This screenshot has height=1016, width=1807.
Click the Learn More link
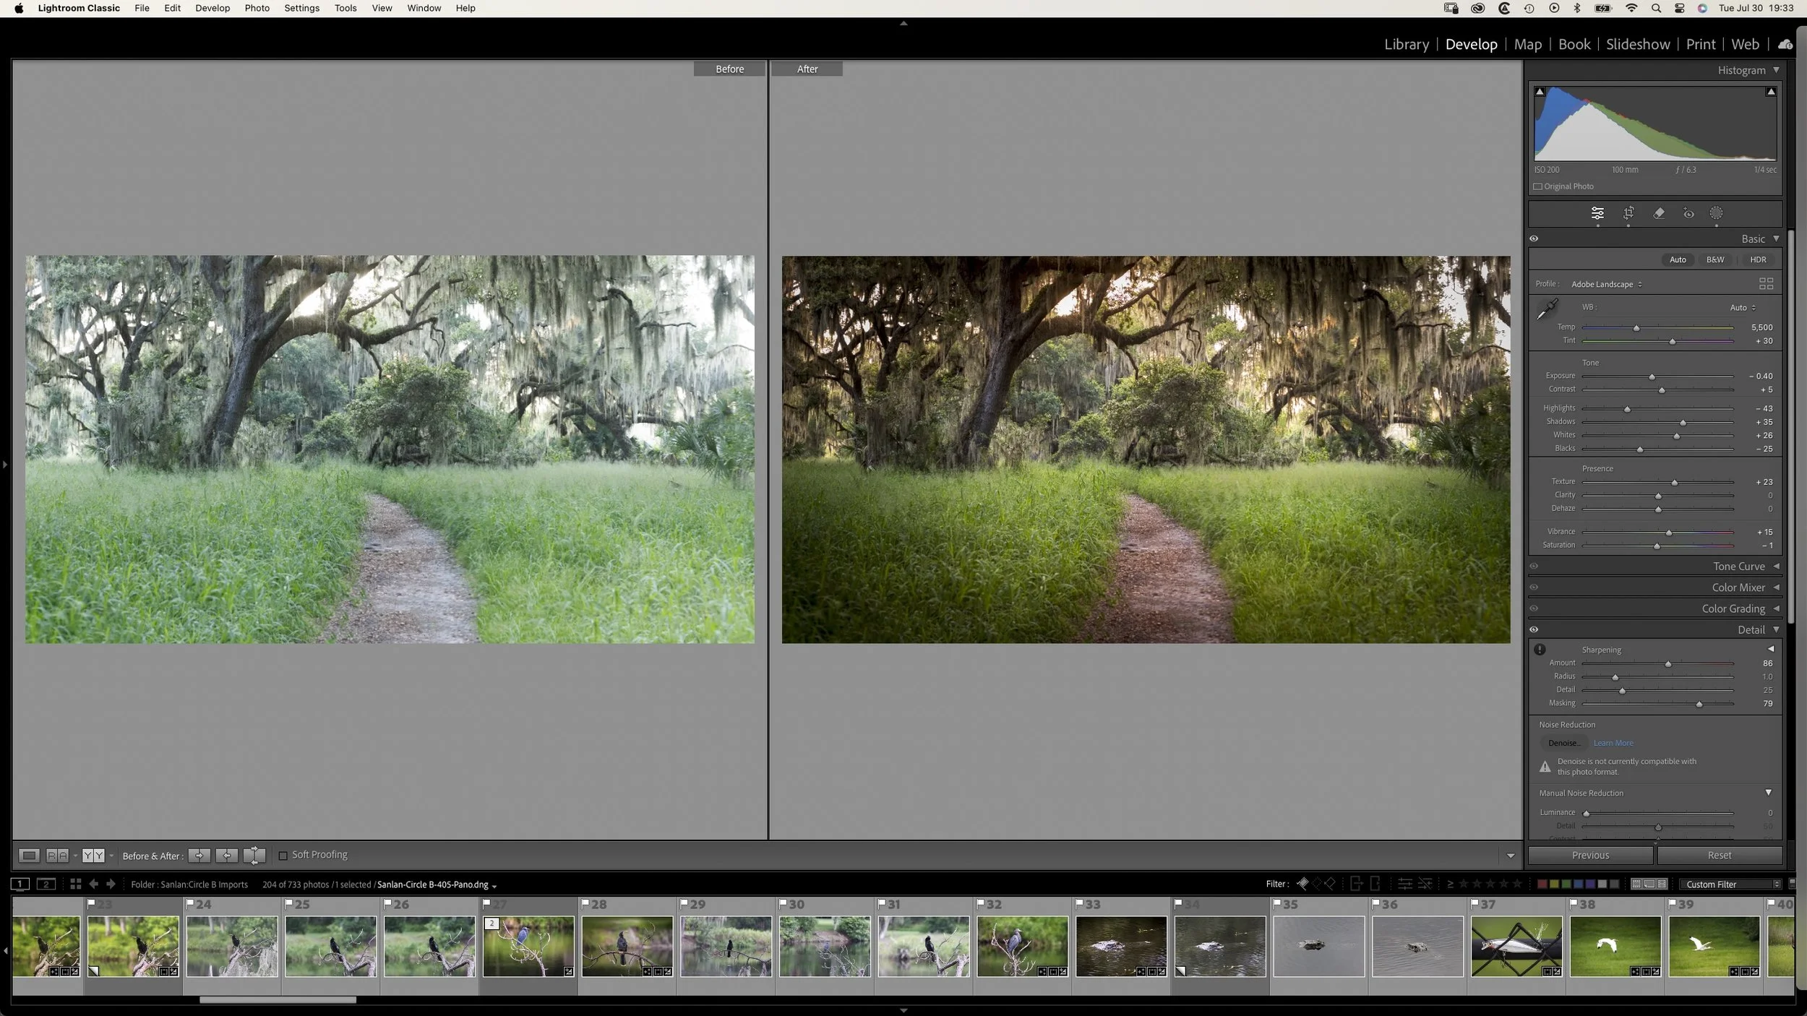pyautogui.click(x=1613, y=743)
